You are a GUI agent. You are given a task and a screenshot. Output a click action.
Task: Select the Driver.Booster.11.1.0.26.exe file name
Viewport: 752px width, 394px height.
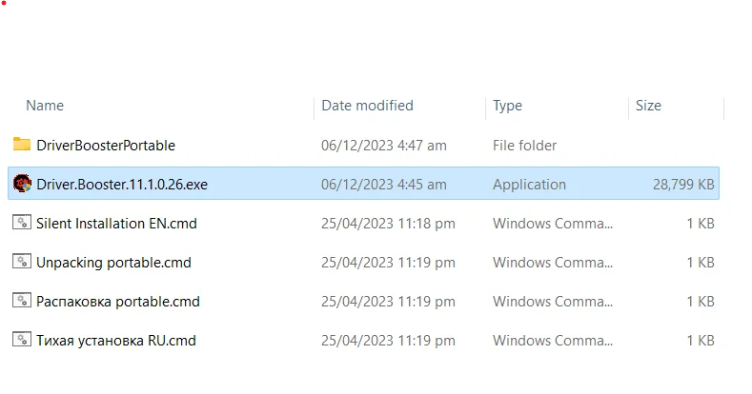(122, 185)
